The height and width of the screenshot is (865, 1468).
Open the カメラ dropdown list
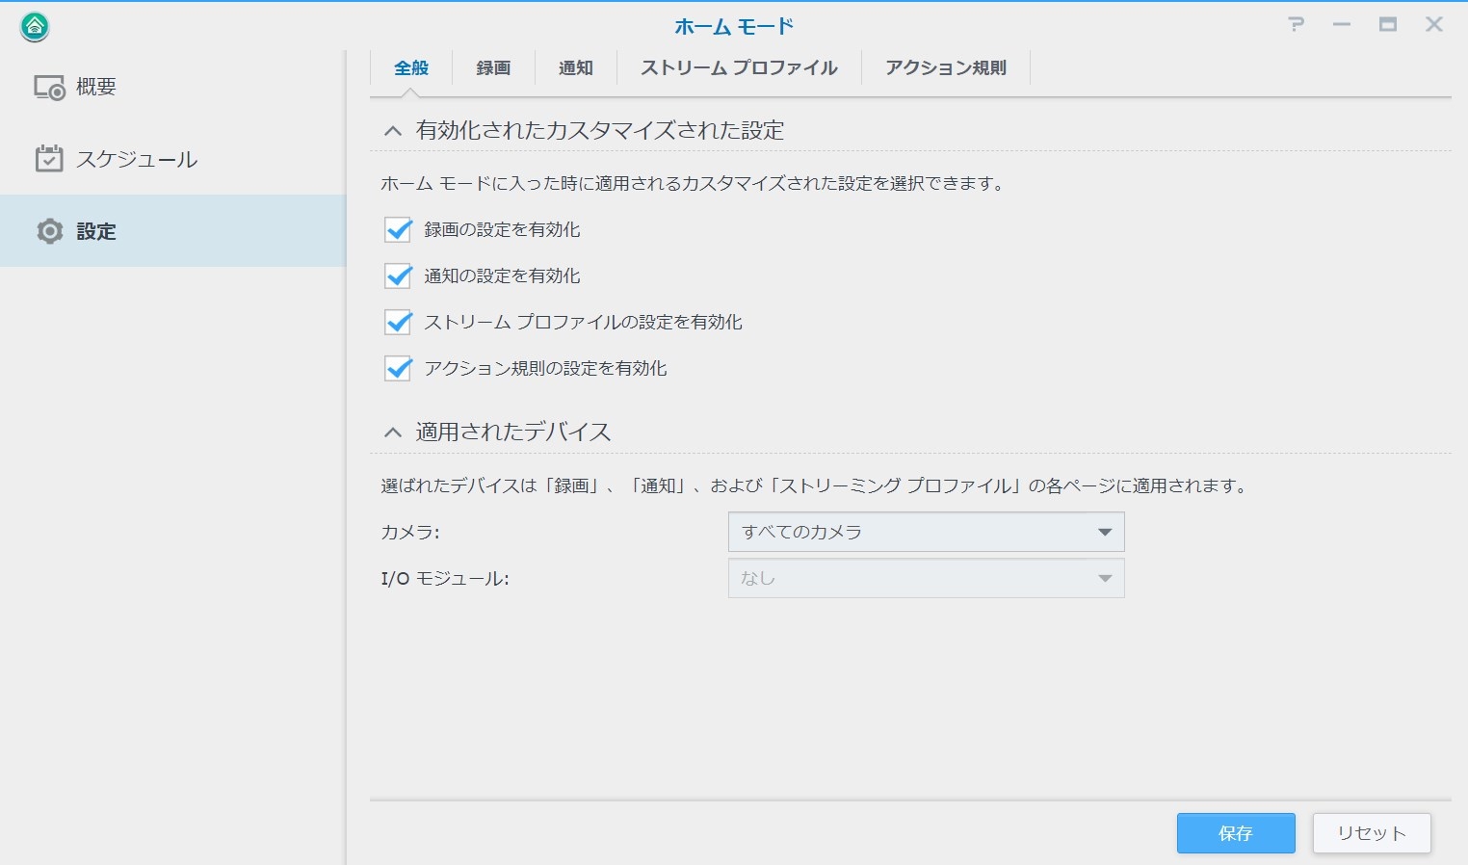(926, 532)
